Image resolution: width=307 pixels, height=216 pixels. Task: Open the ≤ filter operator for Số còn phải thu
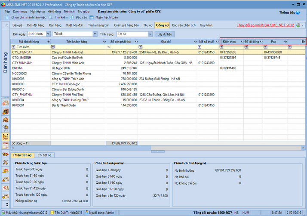click(x=108, y=47)
